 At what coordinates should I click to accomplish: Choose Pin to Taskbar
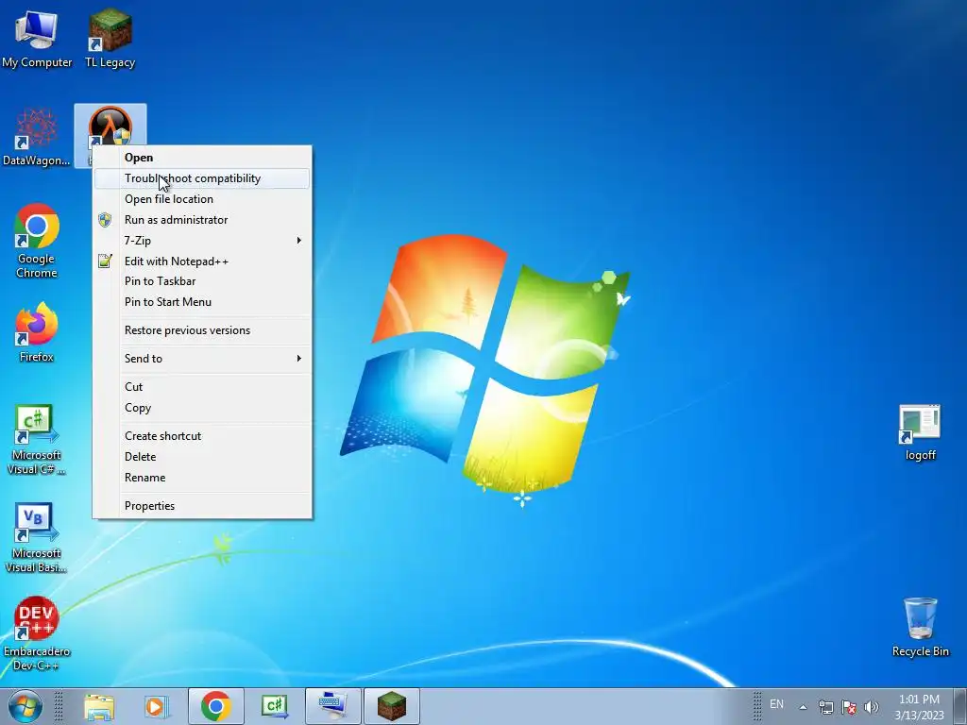(x=202, y=281)
